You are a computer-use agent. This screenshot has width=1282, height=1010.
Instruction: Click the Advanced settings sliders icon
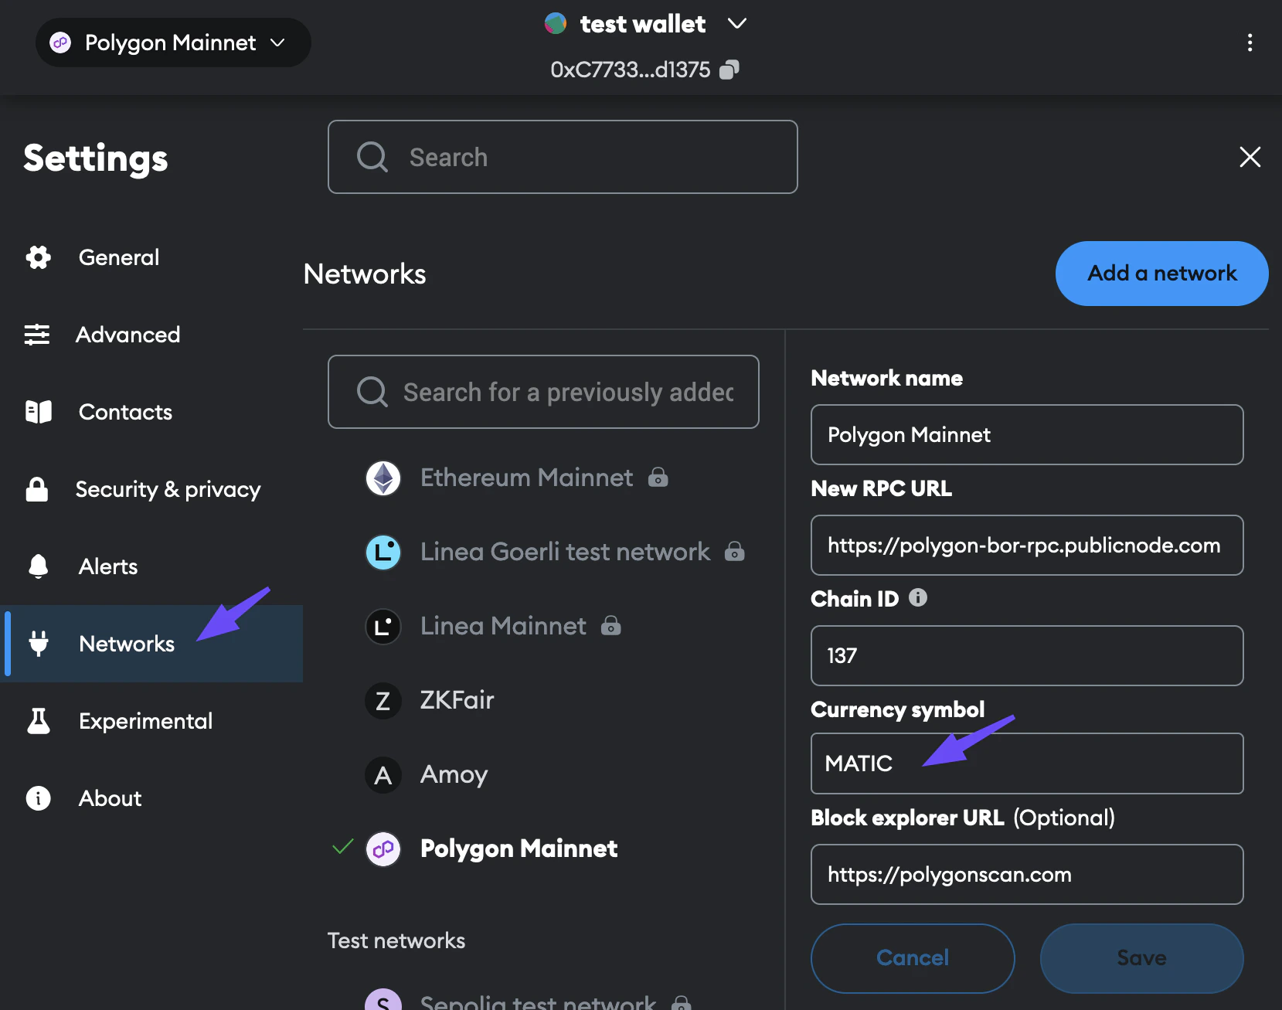[x=37, y=335]
